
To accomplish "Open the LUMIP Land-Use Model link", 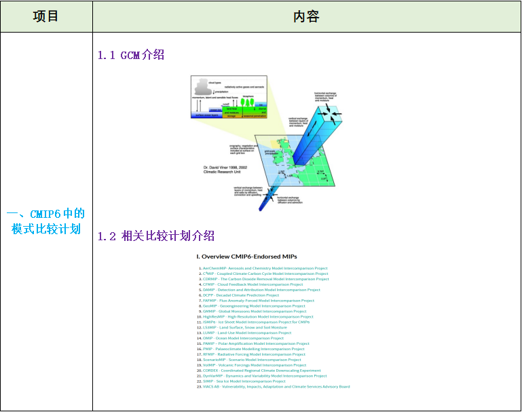I will pyautogui.click(x=247, y=333).
